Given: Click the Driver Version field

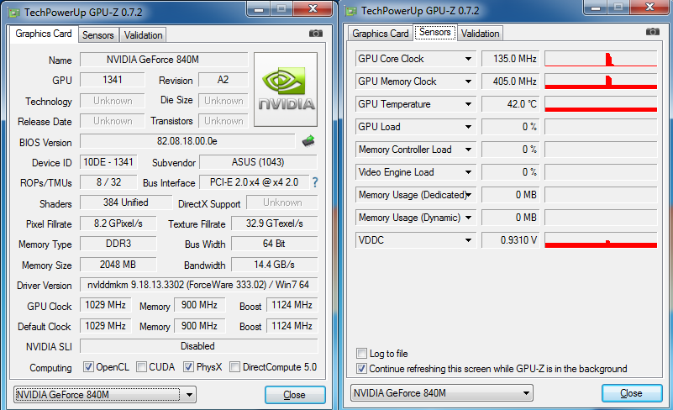Looking at the screenshot, I should [199, 285].
